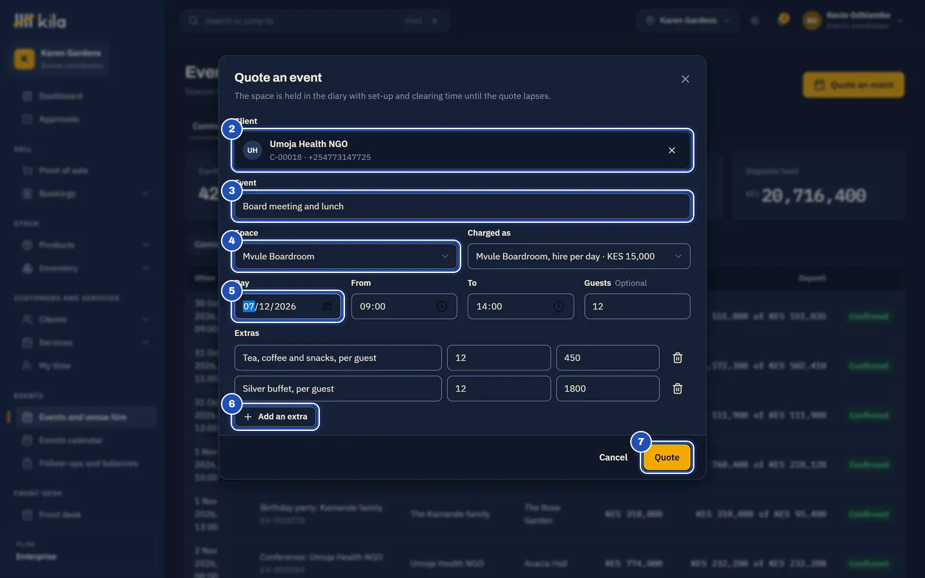Open Karen Gardens location switcher in header
Viewport: 925px width, 578px height.
tap(687, 21)
